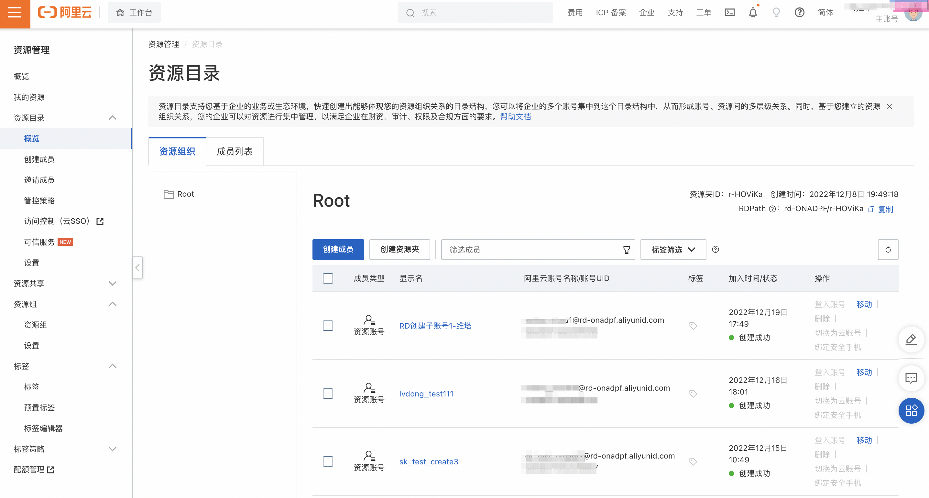
Task: Check the sk_test_create3 row checkbox
Action: (x=328, y=461)
